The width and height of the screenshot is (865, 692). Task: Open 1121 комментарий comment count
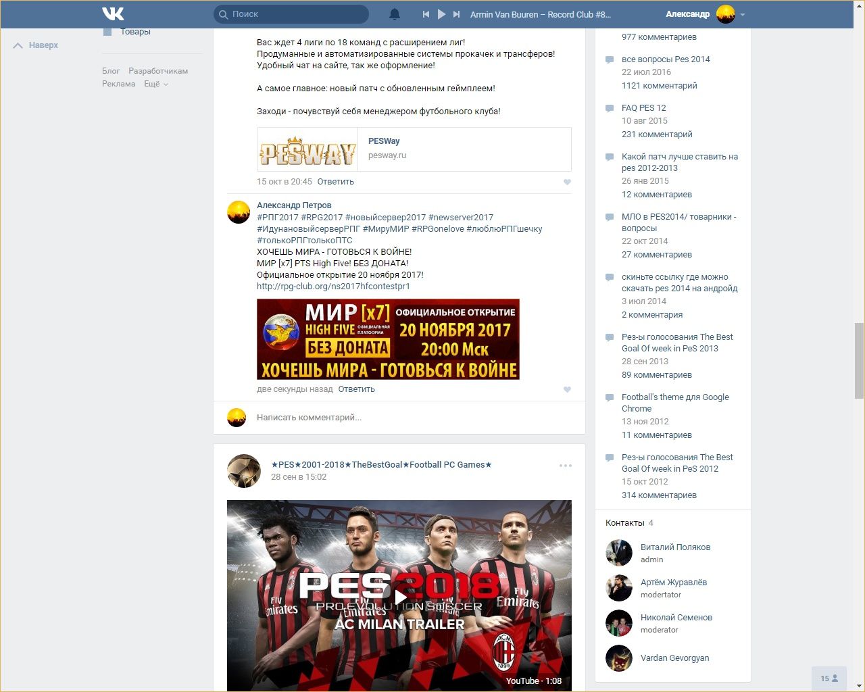[660, 86]
